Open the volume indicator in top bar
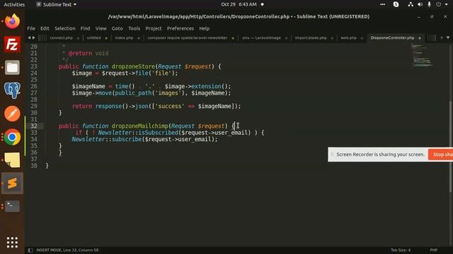The width and height of the screenshot is (453, 254). click(420, 4)
